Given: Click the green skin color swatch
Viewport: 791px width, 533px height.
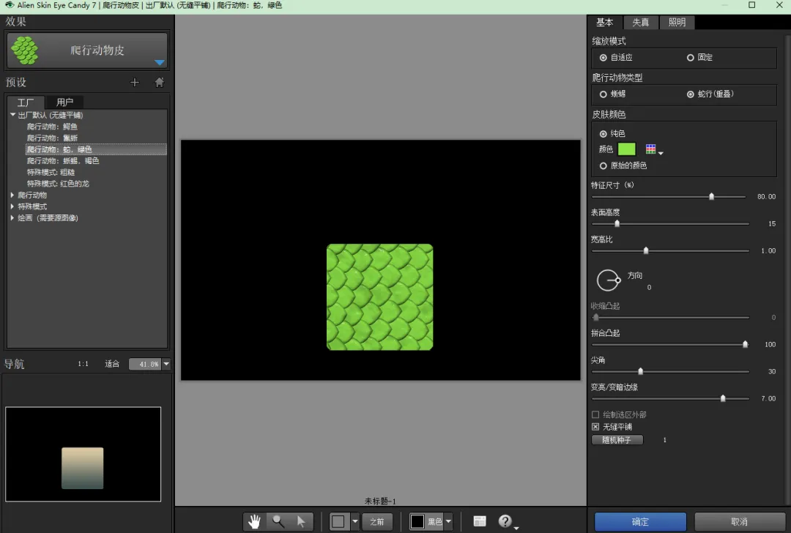Looking at the screenshot, I should [x=626, y=149].
